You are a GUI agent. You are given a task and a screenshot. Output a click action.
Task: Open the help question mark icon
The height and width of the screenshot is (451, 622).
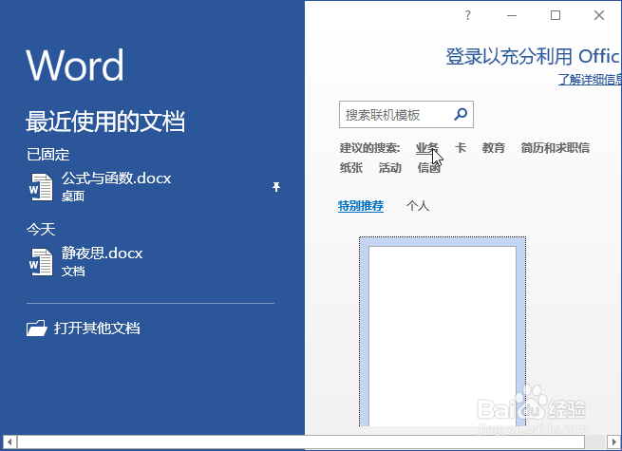point(468,15)
